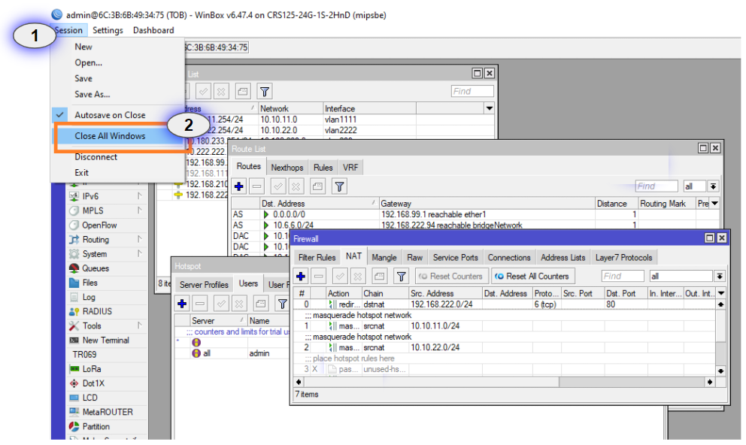
Task: Click the Firewall horizontal scrollbar thumb
Action: (x=432, y=382)
